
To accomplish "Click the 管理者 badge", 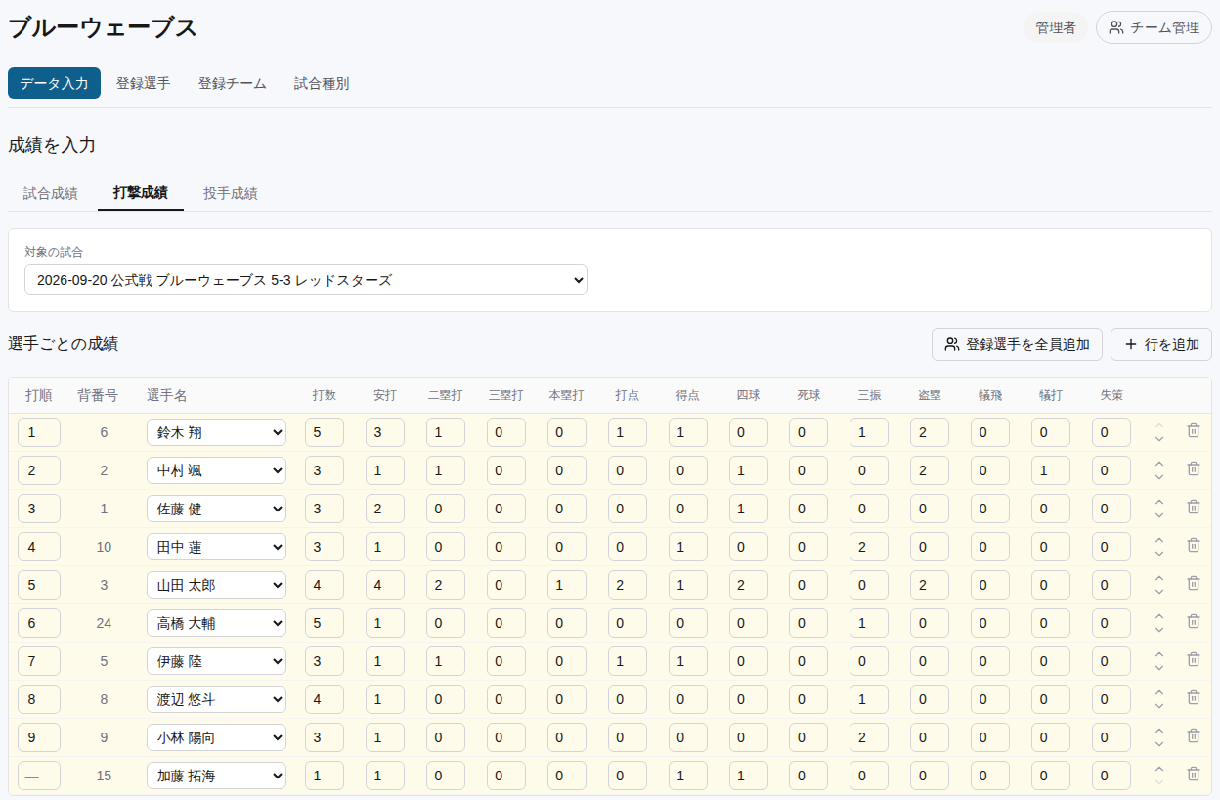I will [x=1056, y=27].
